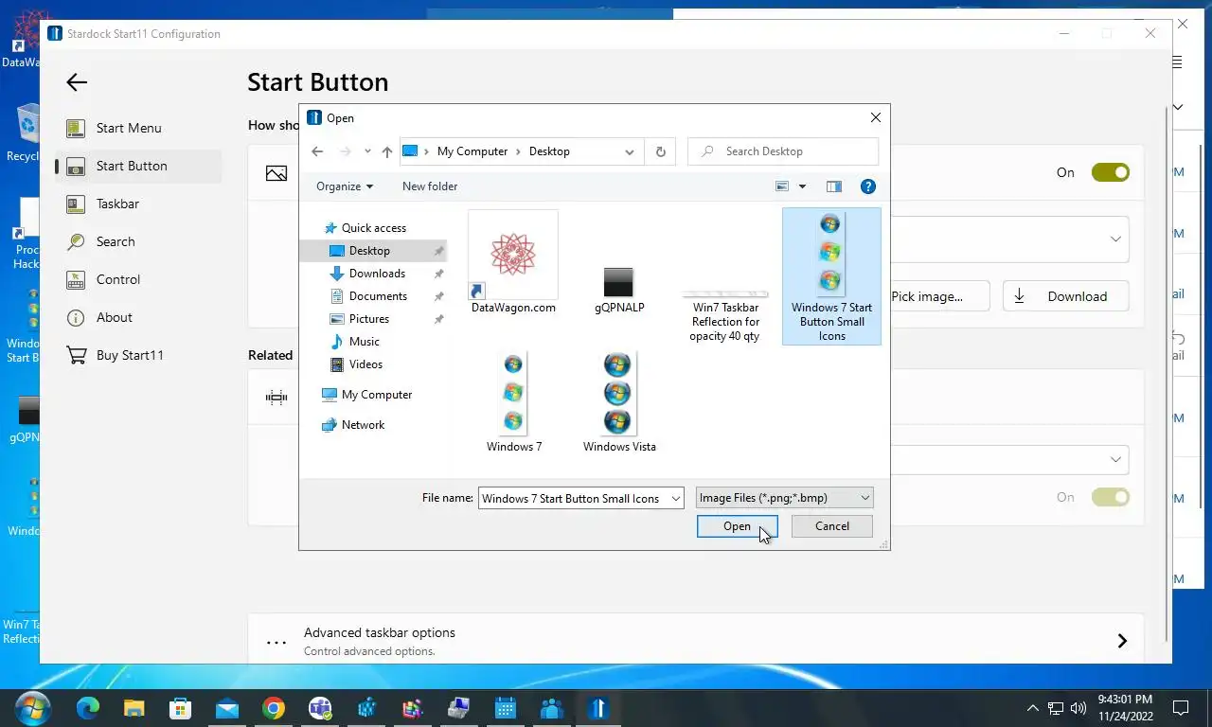Screen dimensions: 1212x727
Task: Open the Organize menu
Action: (x=345, y=186)
